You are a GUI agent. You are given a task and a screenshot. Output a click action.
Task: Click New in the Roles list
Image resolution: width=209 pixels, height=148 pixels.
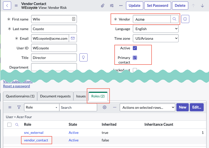point(182,107)
